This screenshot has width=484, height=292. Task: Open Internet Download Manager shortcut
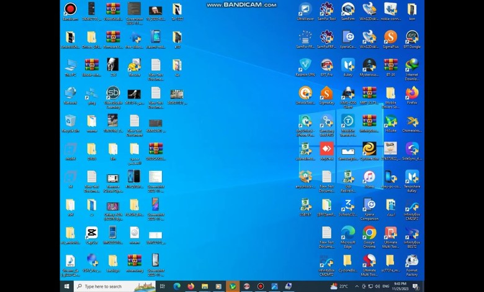pos(412,70)
